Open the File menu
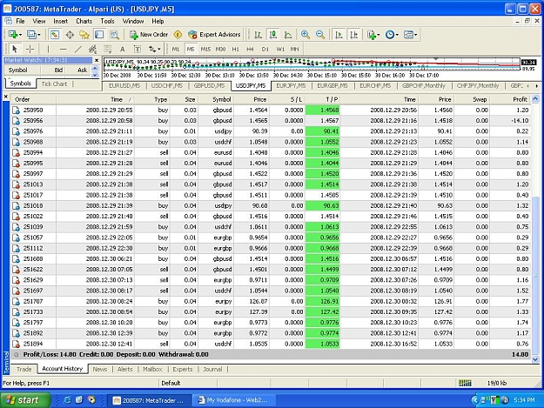Screen dimensions: 544x408 tap(21, 21)
